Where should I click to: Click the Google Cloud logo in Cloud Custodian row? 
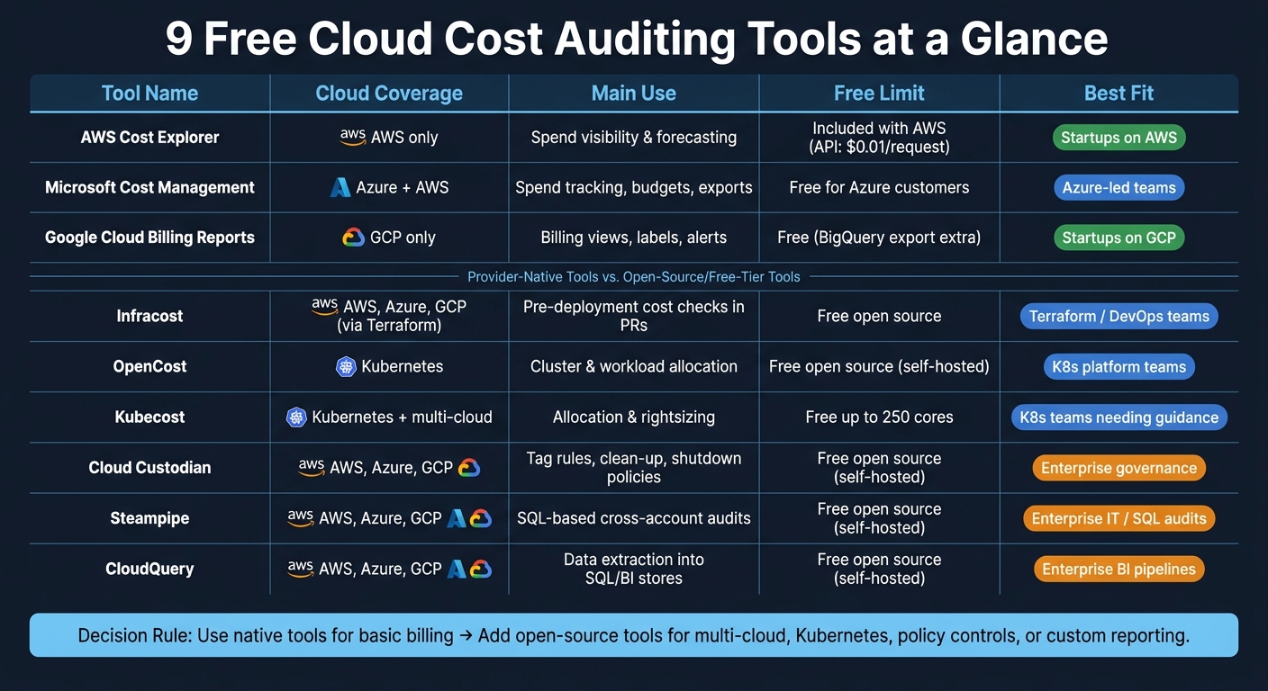tap(469, 468)
